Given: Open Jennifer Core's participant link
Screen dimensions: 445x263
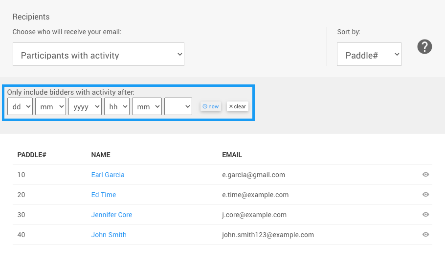Looking at the screenshot, I should tap(111, 215).
